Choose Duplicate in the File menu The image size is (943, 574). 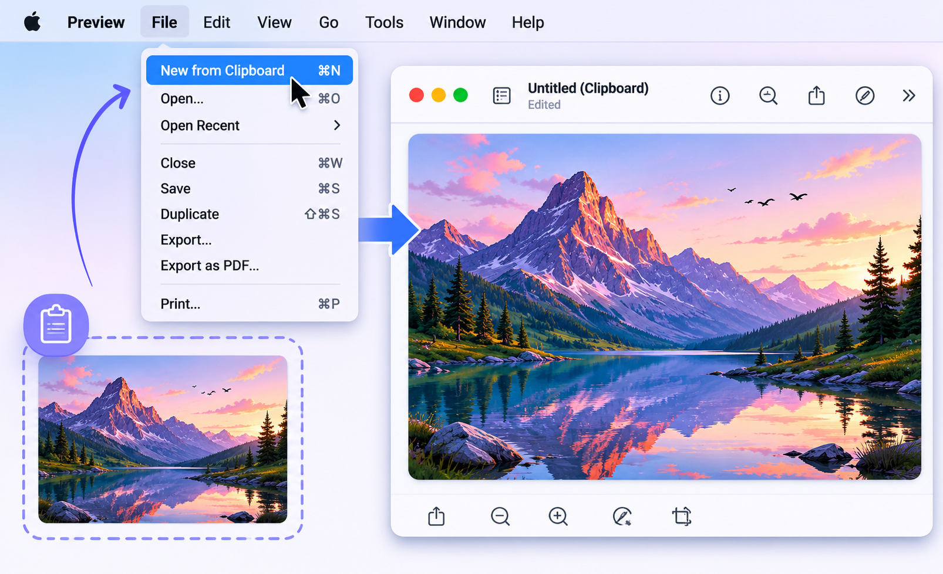pyautogui.click(x=250, y=214)
